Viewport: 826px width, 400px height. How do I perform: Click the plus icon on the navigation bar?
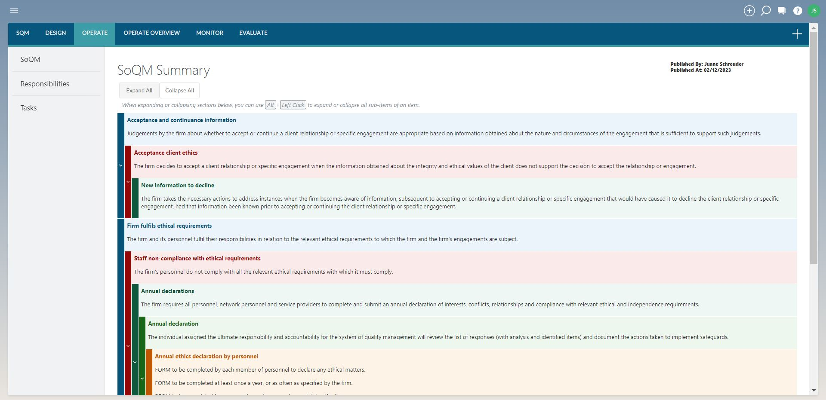(x=797, y=34)
